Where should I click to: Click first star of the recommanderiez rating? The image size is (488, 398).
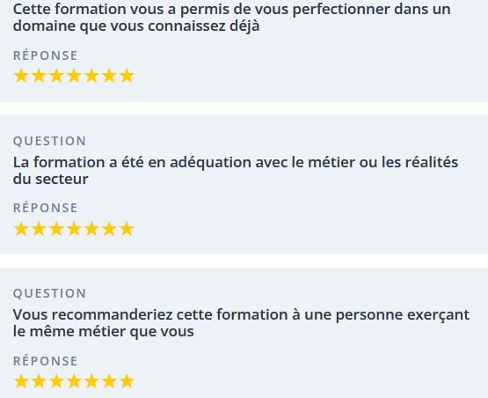tap(21, 381)
